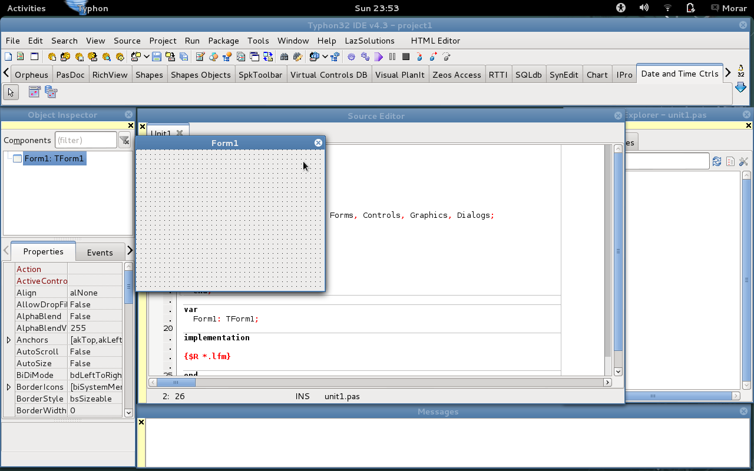Click the blue down arrow below palette size
754x471 pixels.
tap(741, 88)
